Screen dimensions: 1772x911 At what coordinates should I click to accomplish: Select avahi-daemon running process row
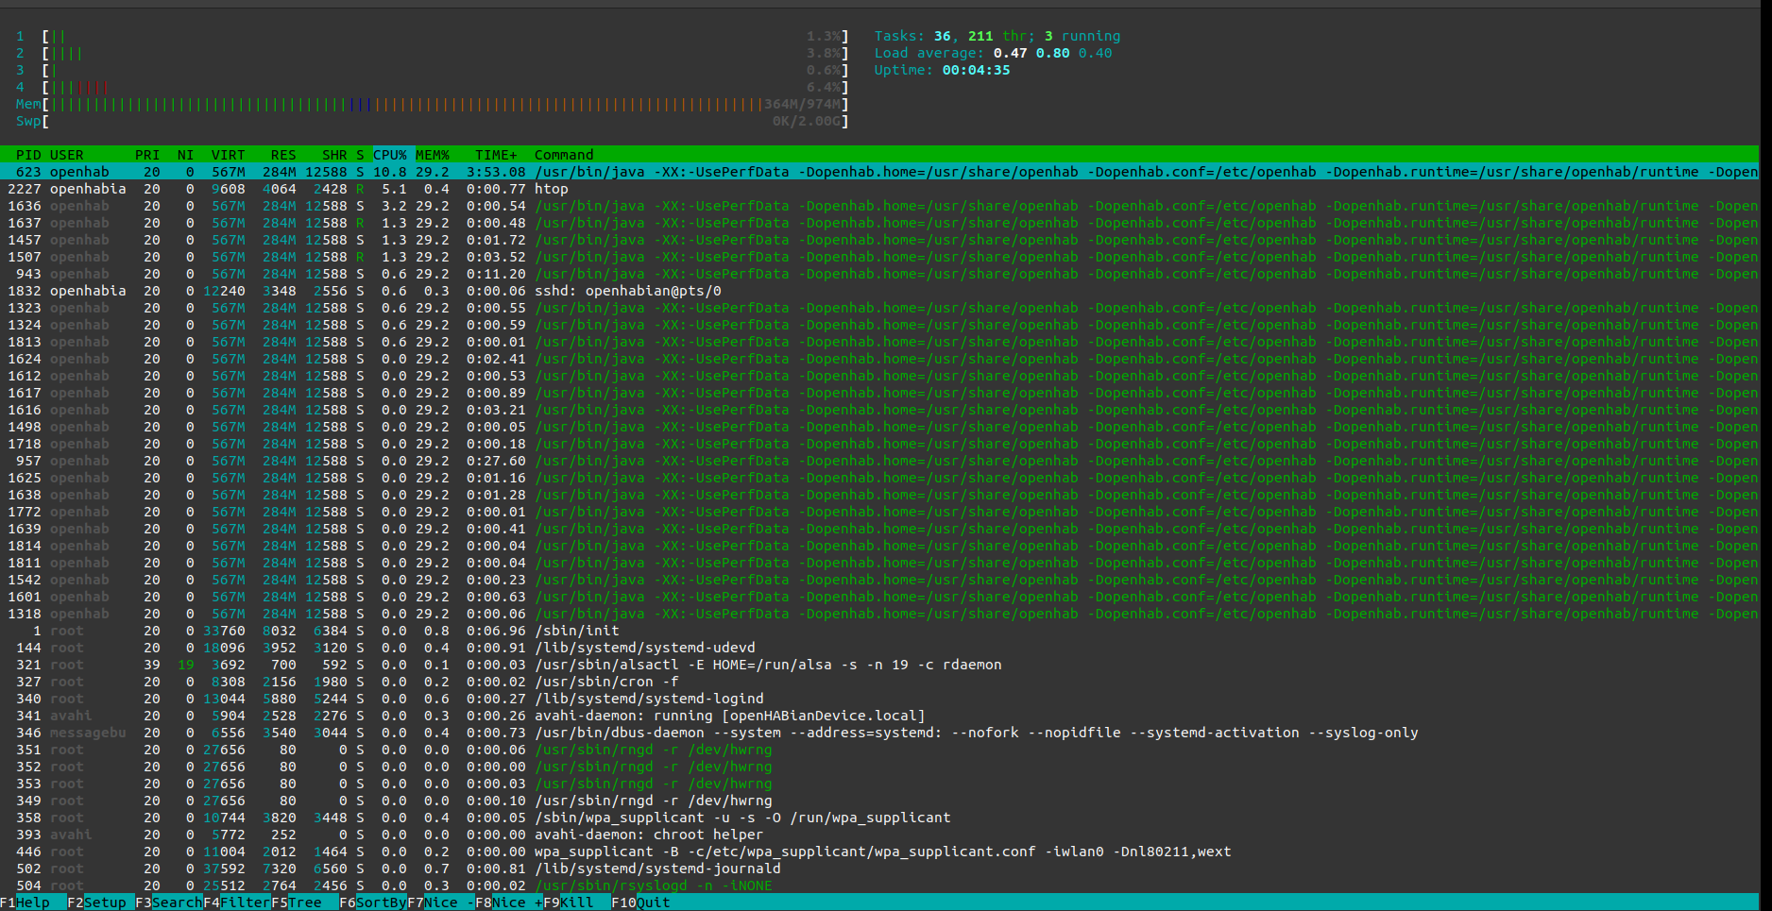pos(879,716)
